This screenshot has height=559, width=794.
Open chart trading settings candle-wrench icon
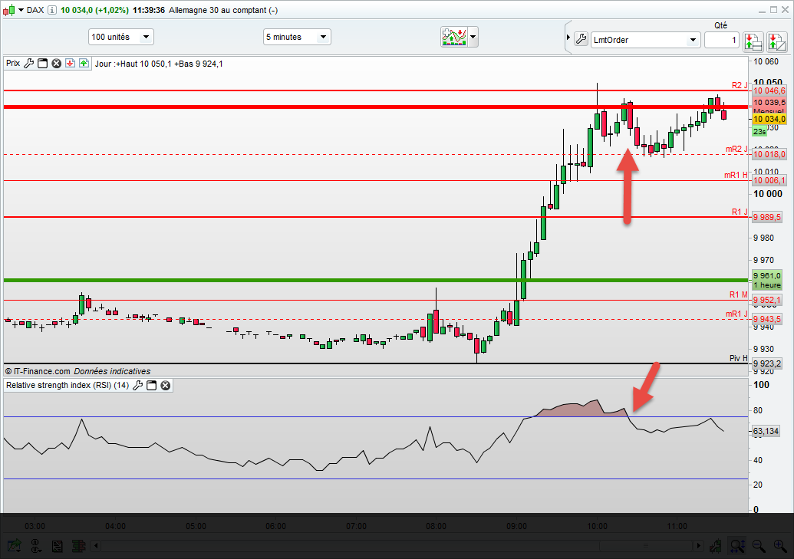(715, 546)
